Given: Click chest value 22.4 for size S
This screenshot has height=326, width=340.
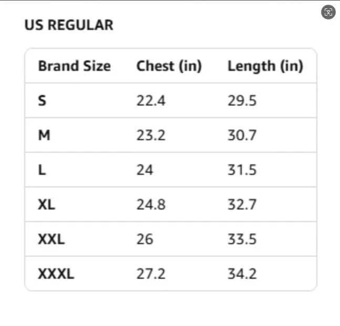Looking at the screenshot, I should (151, 100).
